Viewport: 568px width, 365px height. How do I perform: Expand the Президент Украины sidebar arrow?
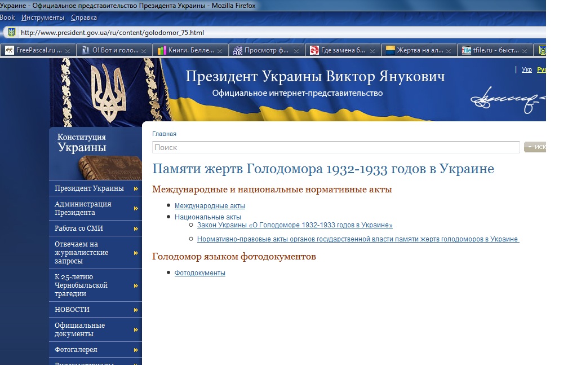(x=136, y=189)
